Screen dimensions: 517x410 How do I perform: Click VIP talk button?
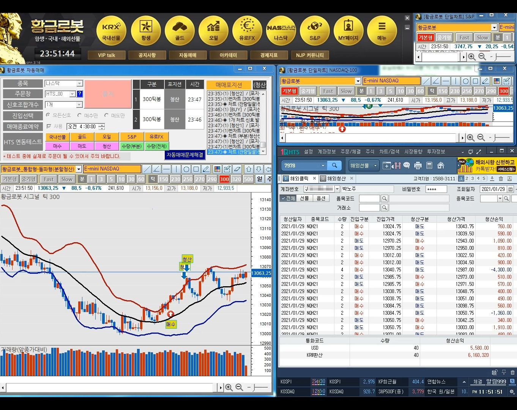tap(106, 55)
